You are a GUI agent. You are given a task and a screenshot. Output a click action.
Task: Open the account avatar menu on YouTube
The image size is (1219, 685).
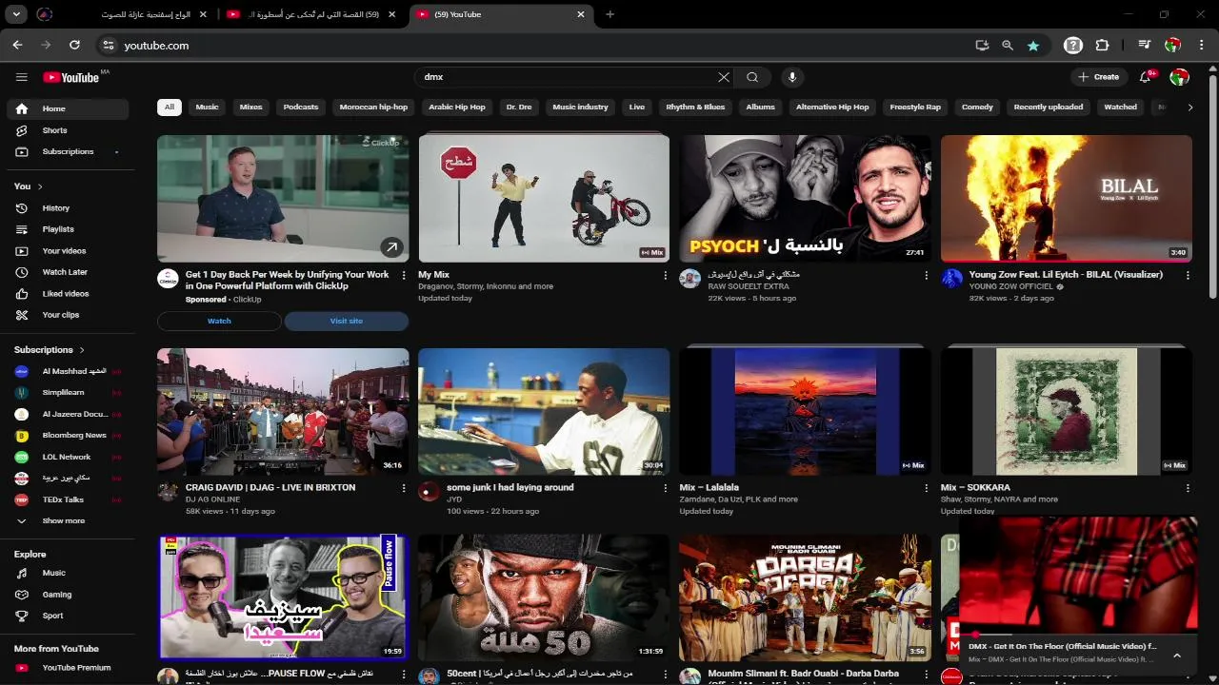(1179, 77)
